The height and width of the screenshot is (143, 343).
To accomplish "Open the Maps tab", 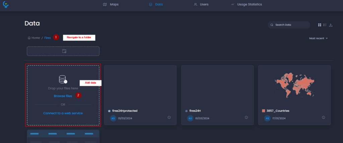I will [111, 4].
